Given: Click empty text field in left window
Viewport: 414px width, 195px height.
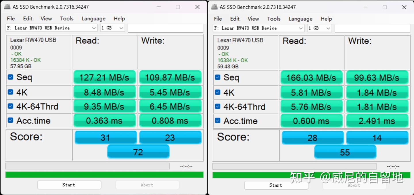Looking at the screenshot, I should click(x=166, y=28).
